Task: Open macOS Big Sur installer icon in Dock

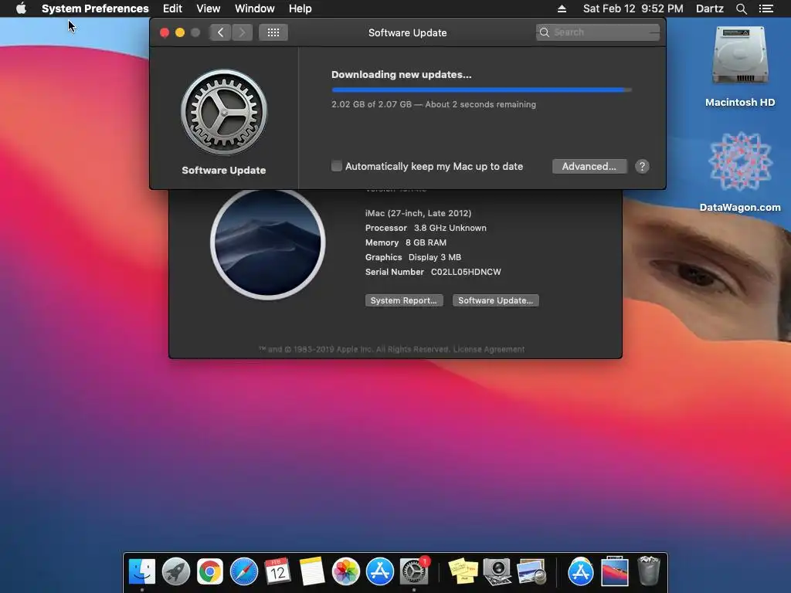Action: tap(614, 571)
